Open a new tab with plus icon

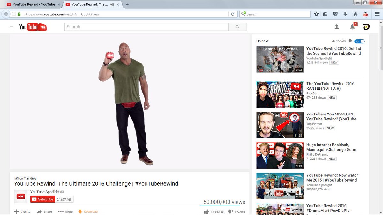(127, 4)
